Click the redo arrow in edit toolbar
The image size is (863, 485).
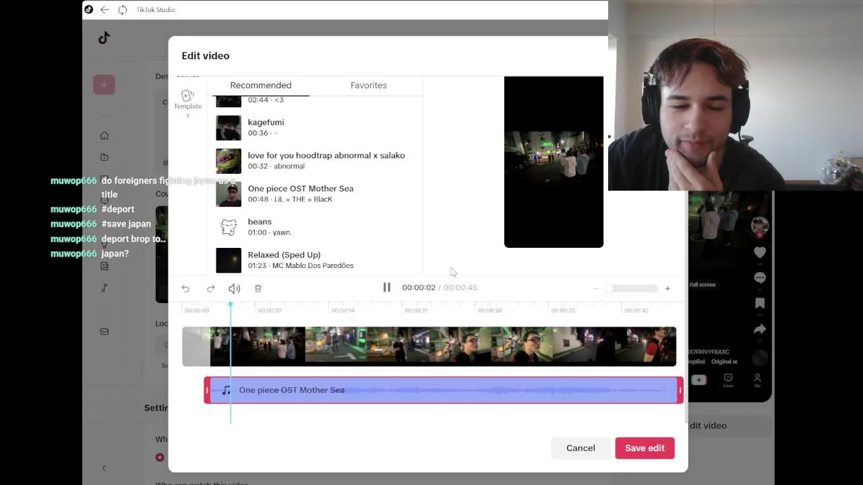(210, 288)
